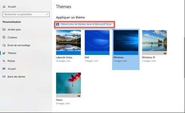Click the '5 images, sons' caption
The width and height of the screenshot is (185, 113).
(x=149, y=61)
